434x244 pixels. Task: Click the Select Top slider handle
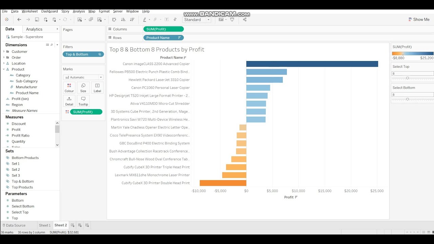point(408,78)
